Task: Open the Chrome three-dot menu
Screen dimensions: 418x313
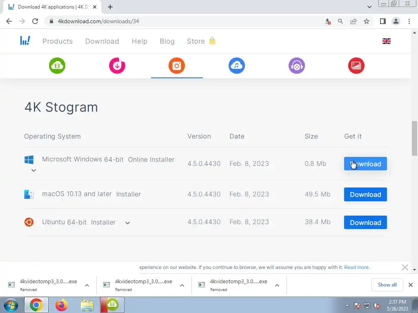Action: (x=409, y=21)
